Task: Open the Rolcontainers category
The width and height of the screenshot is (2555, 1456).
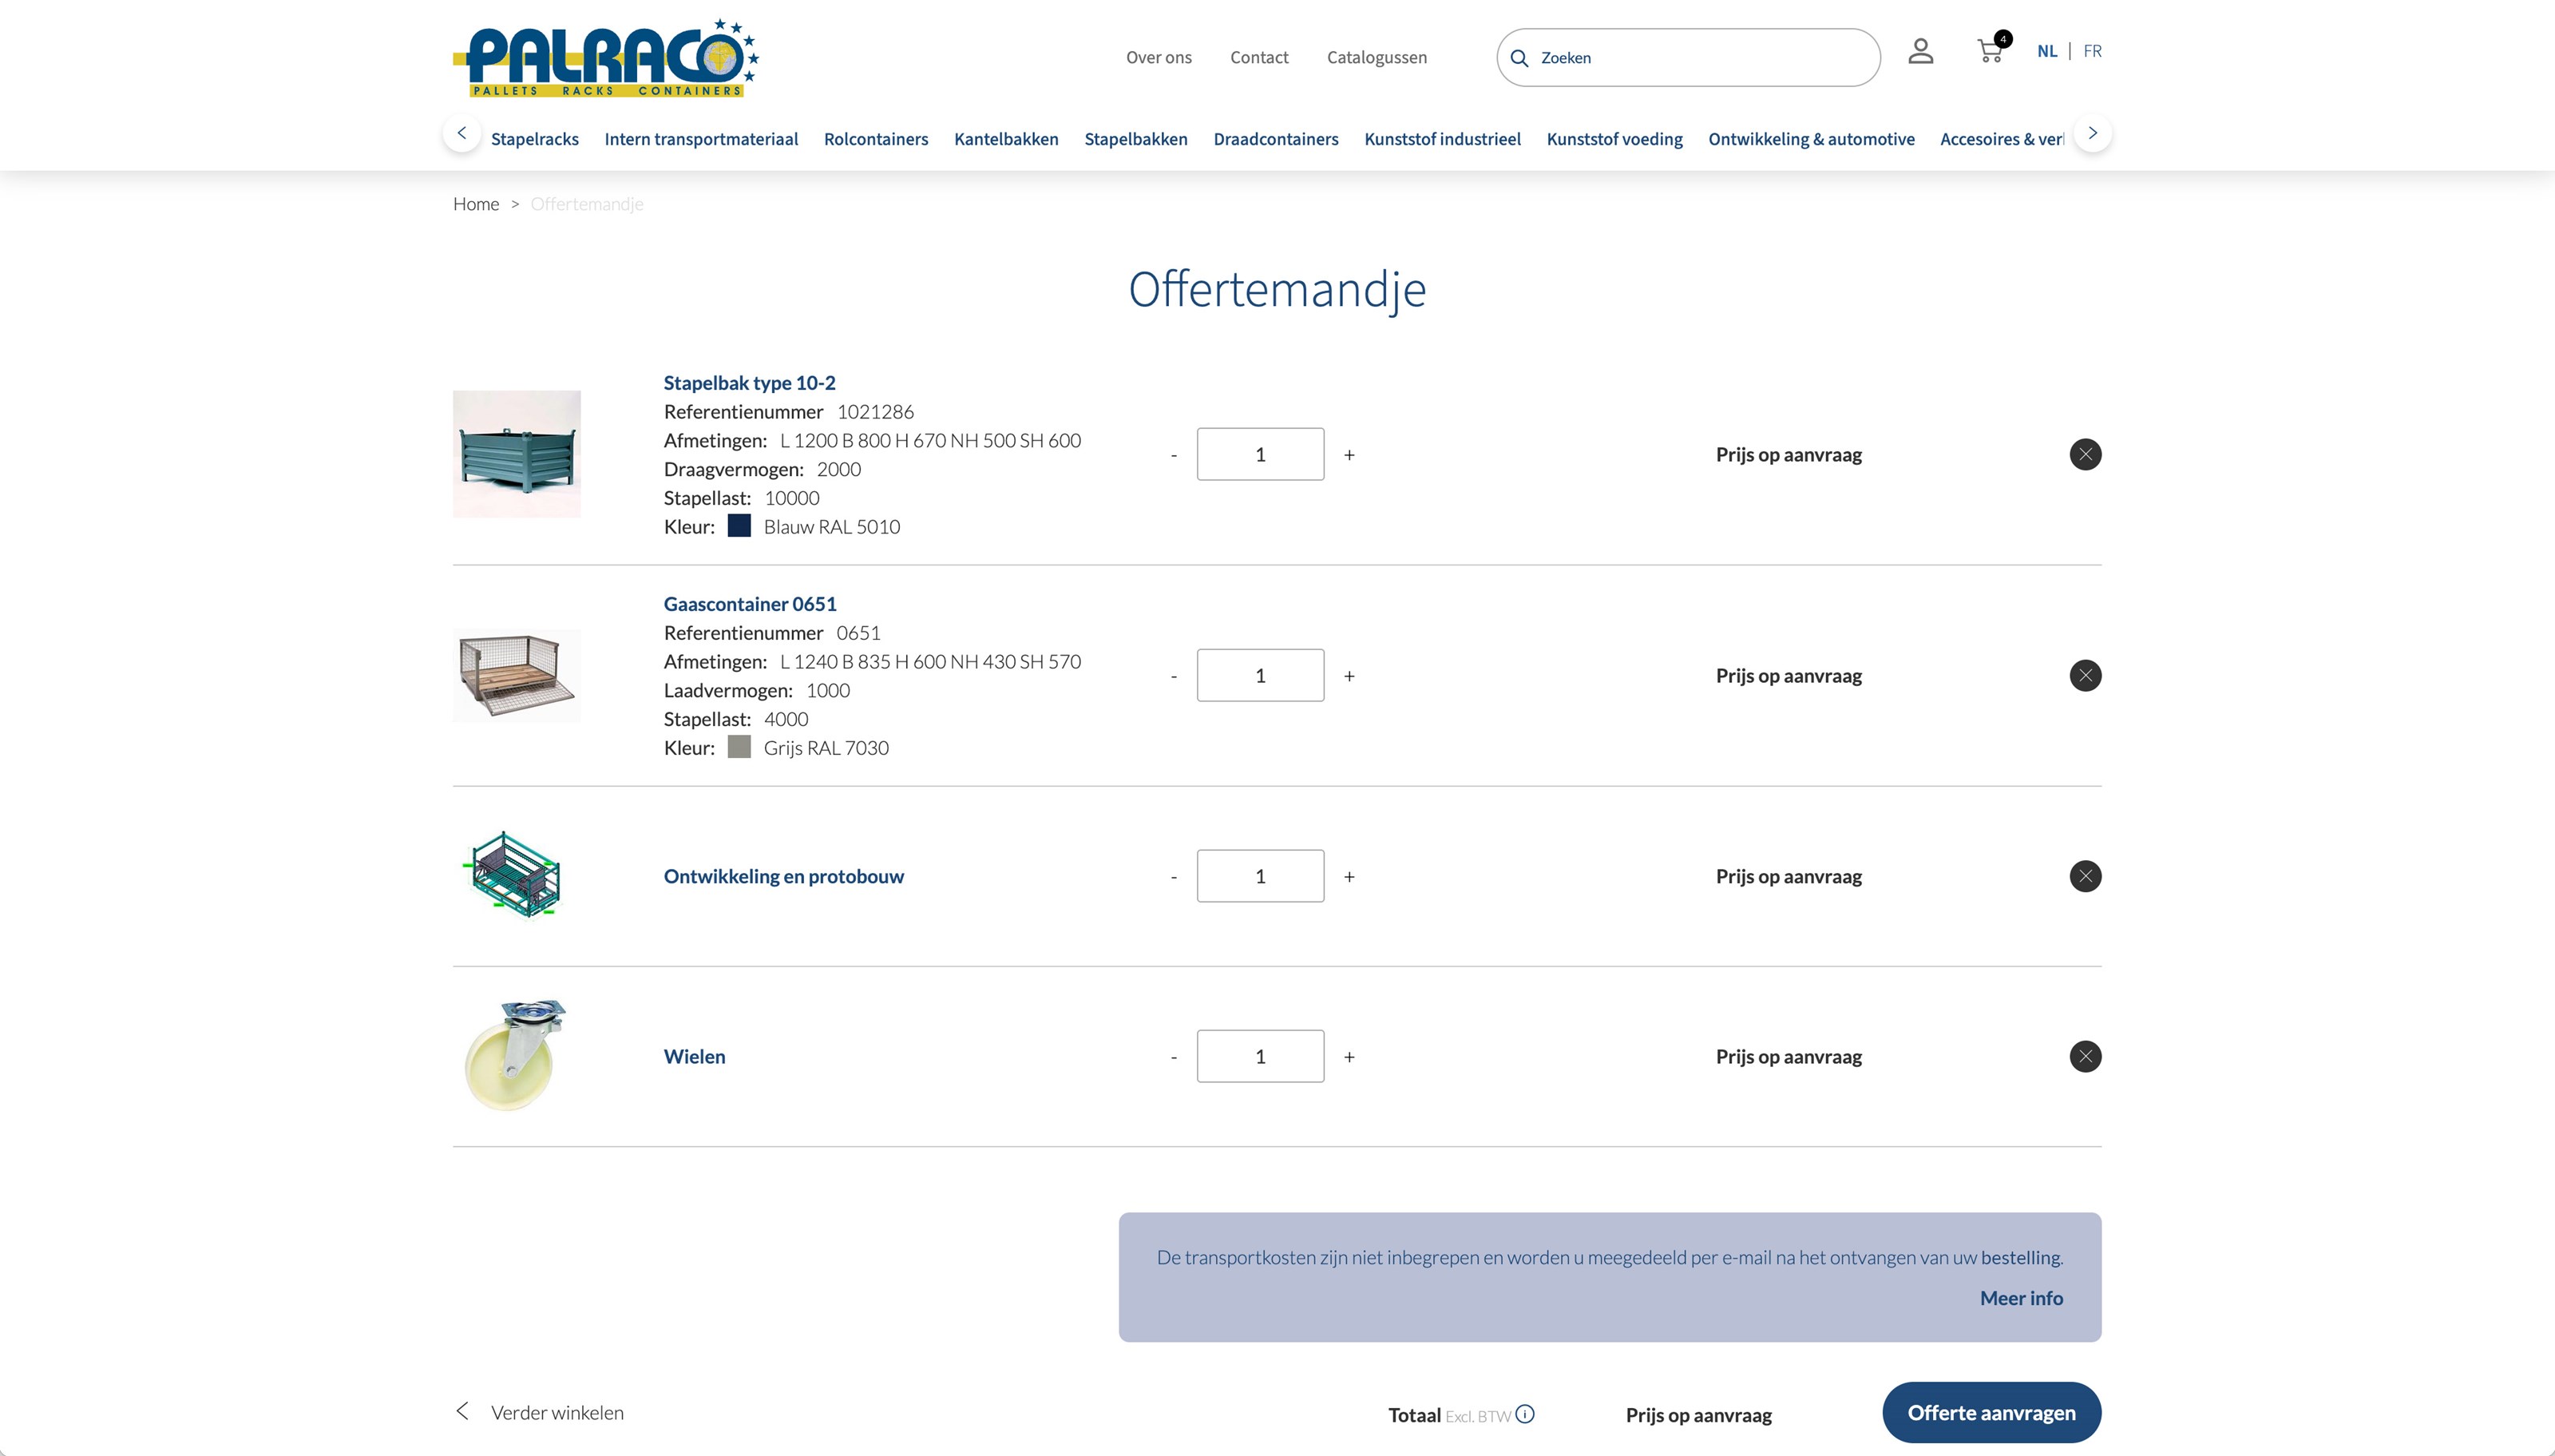Action: (x=876, y=139)
